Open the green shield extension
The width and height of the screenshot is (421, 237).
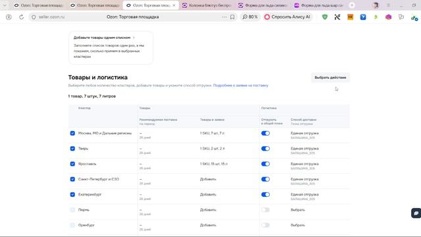[x=325, y=17]
